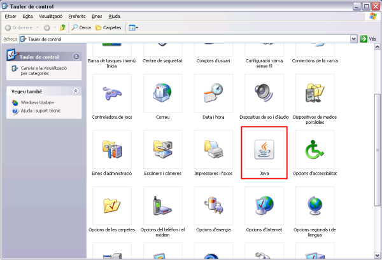Open Dispositius de so i d'àudio
Screen dimensions: 382x260
coord(264,95)
